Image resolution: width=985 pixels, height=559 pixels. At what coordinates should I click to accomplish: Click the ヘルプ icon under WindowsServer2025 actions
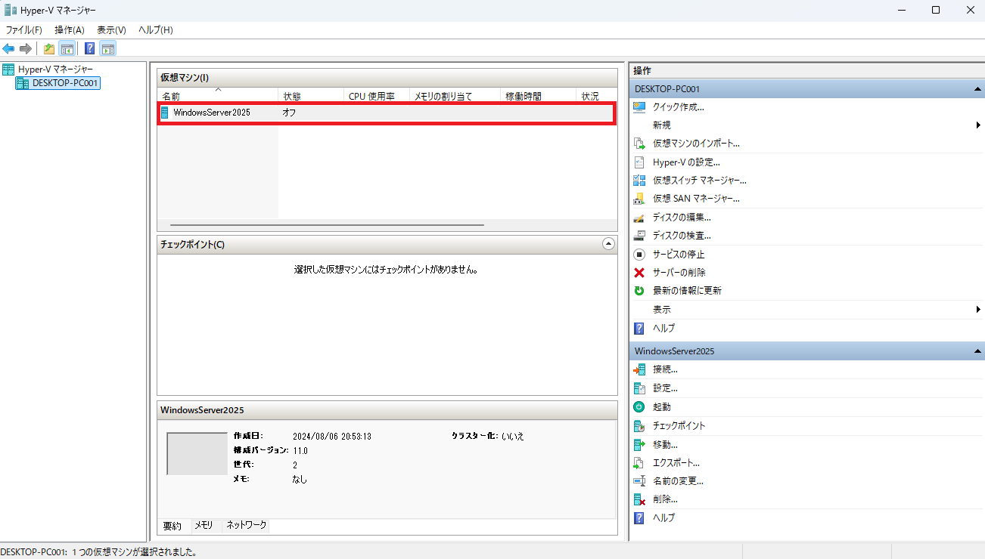point(639,518)
